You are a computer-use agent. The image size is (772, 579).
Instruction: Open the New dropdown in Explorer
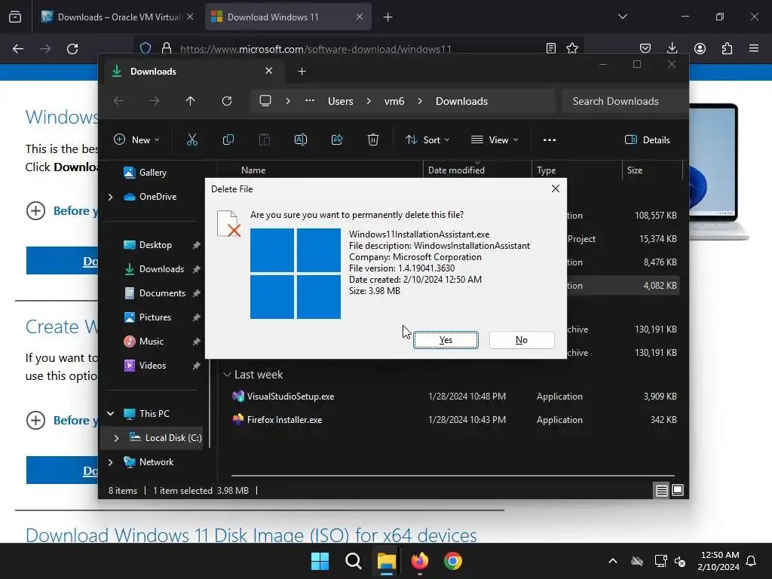(x=136, y=139)
